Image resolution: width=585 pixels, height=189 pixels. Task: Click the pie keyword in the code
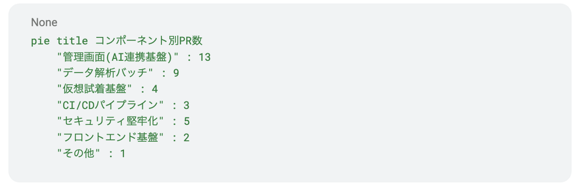point(39,41)
